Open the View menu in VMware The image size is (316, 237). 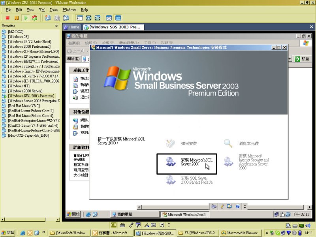click(30, 10)
